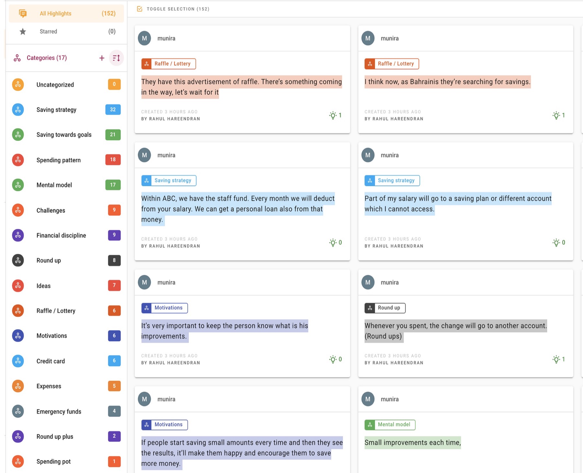Screen dimensions: 583x473
Task: Select the Starred filter
Action: pos(66,31)
